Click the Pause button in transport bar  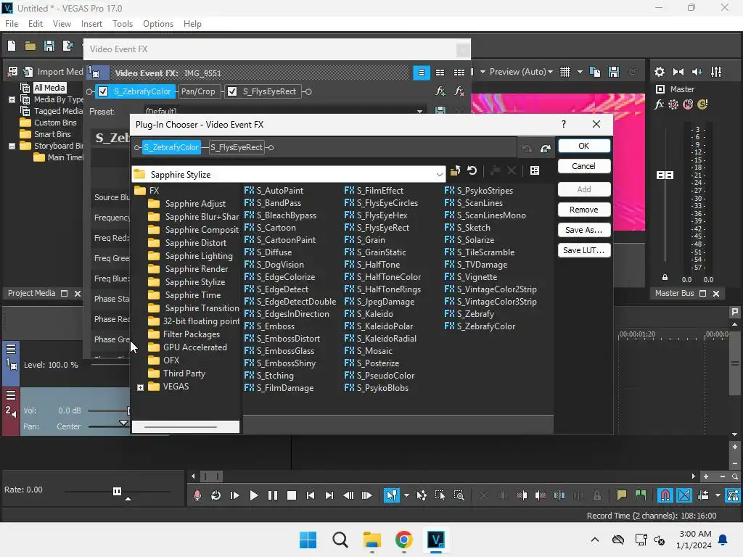pos(273,495)
